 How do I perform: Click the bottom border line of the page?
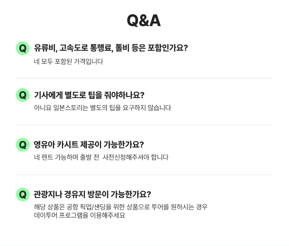coord(144,245)
